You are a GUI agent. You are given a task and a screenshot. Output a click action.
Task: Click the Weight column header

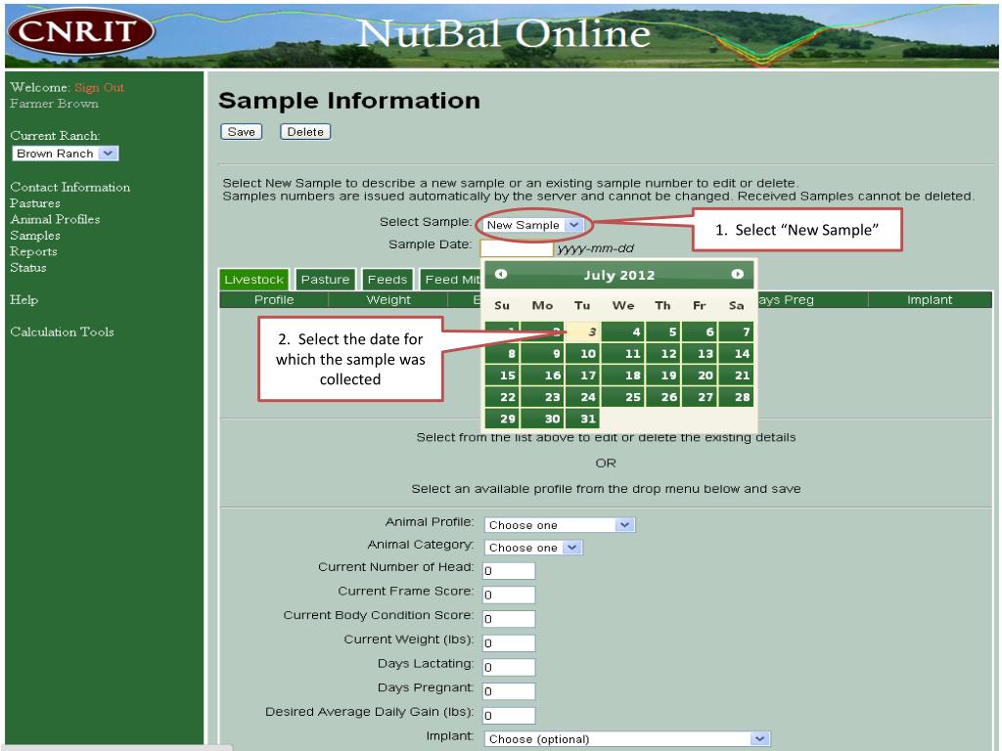coord(388,299)
